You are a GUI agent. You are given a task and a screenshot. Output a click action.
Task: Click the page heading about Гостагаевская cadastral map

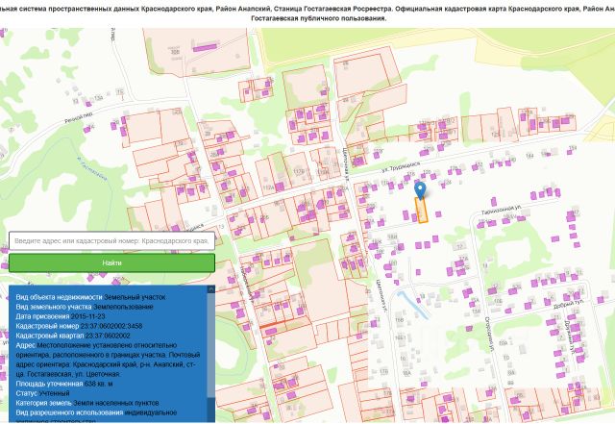(x=307, y=13)
